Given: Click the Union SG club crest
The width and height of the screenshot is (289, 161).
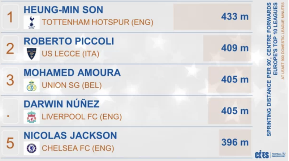Looking at the screenshot, I should pyautogui.click(x=31, y=86).
